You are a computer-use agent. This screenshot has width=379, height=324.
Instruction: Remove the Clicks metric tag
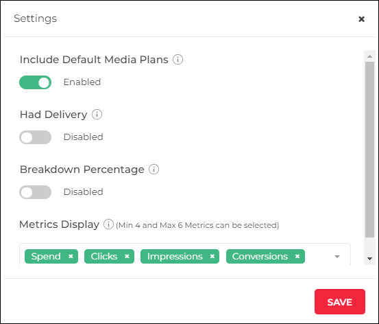pyautogui.click(x=127, y=256)
